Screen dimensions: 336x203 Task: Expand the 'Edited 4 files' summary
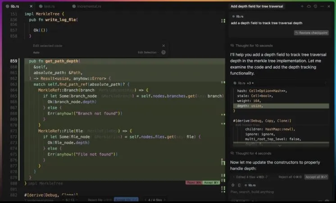point(250,177)
